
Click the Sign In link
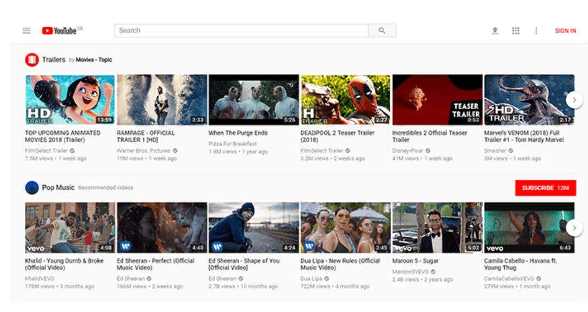(565, 31)
